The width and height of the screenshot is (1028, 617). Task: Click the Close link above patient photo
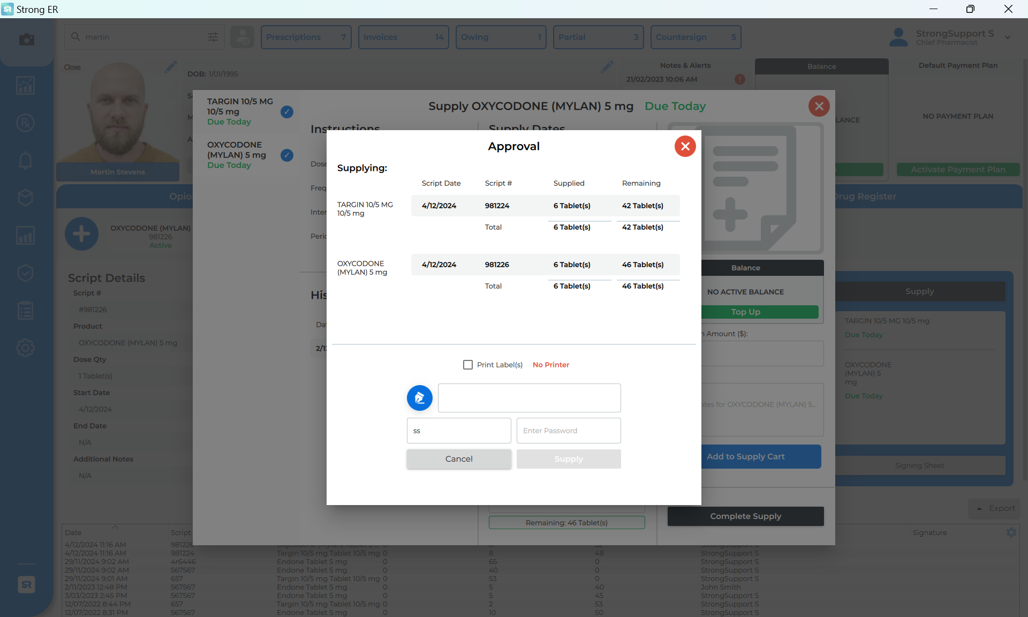tap(72, 67)
